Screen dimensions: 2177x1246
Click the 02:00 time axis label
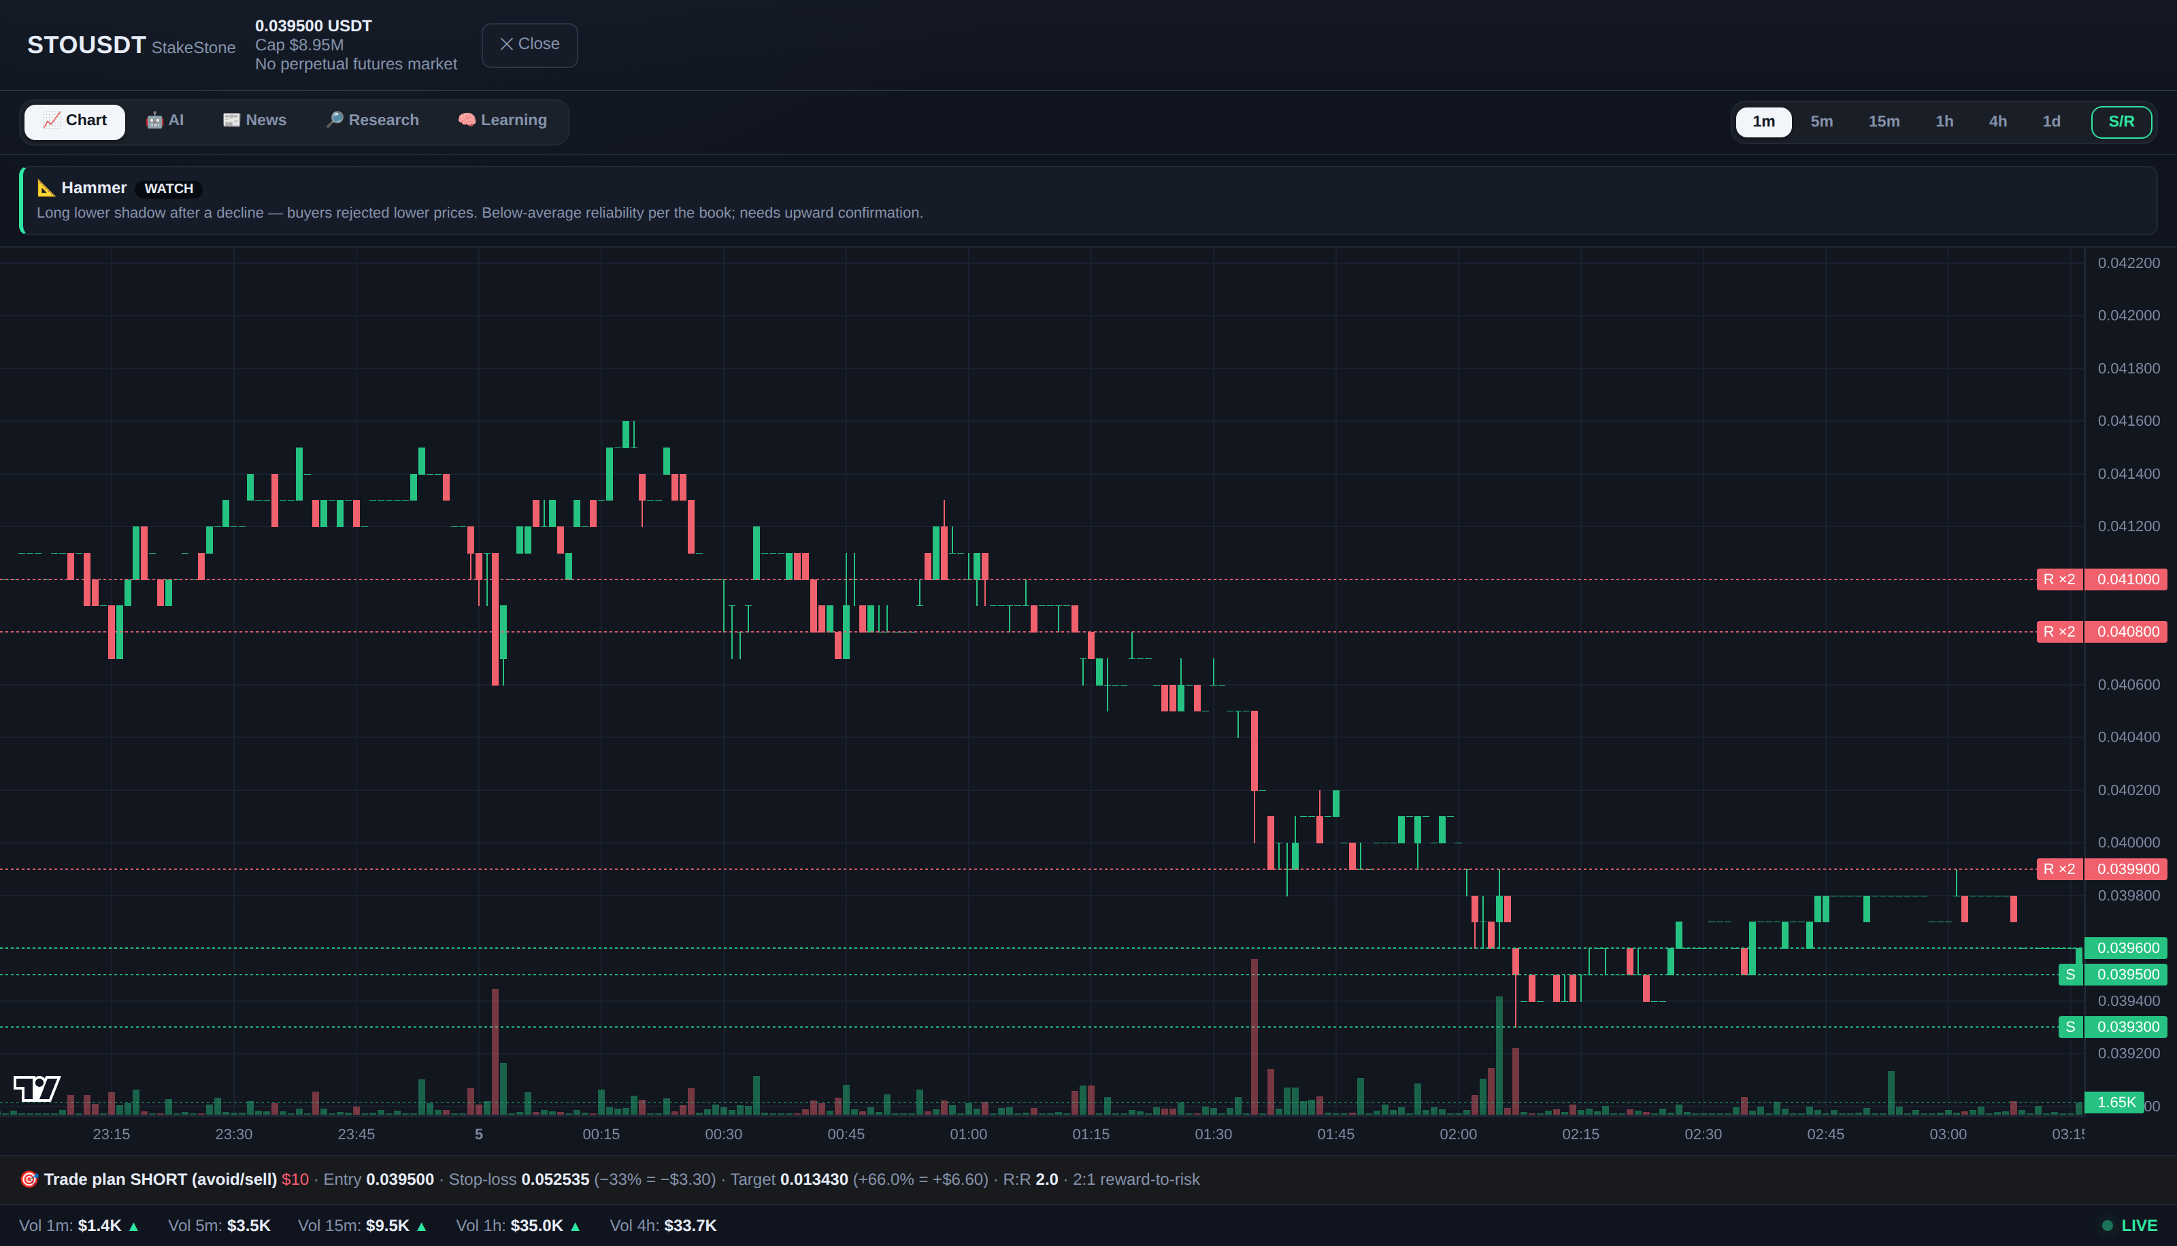[1458, 1134]
